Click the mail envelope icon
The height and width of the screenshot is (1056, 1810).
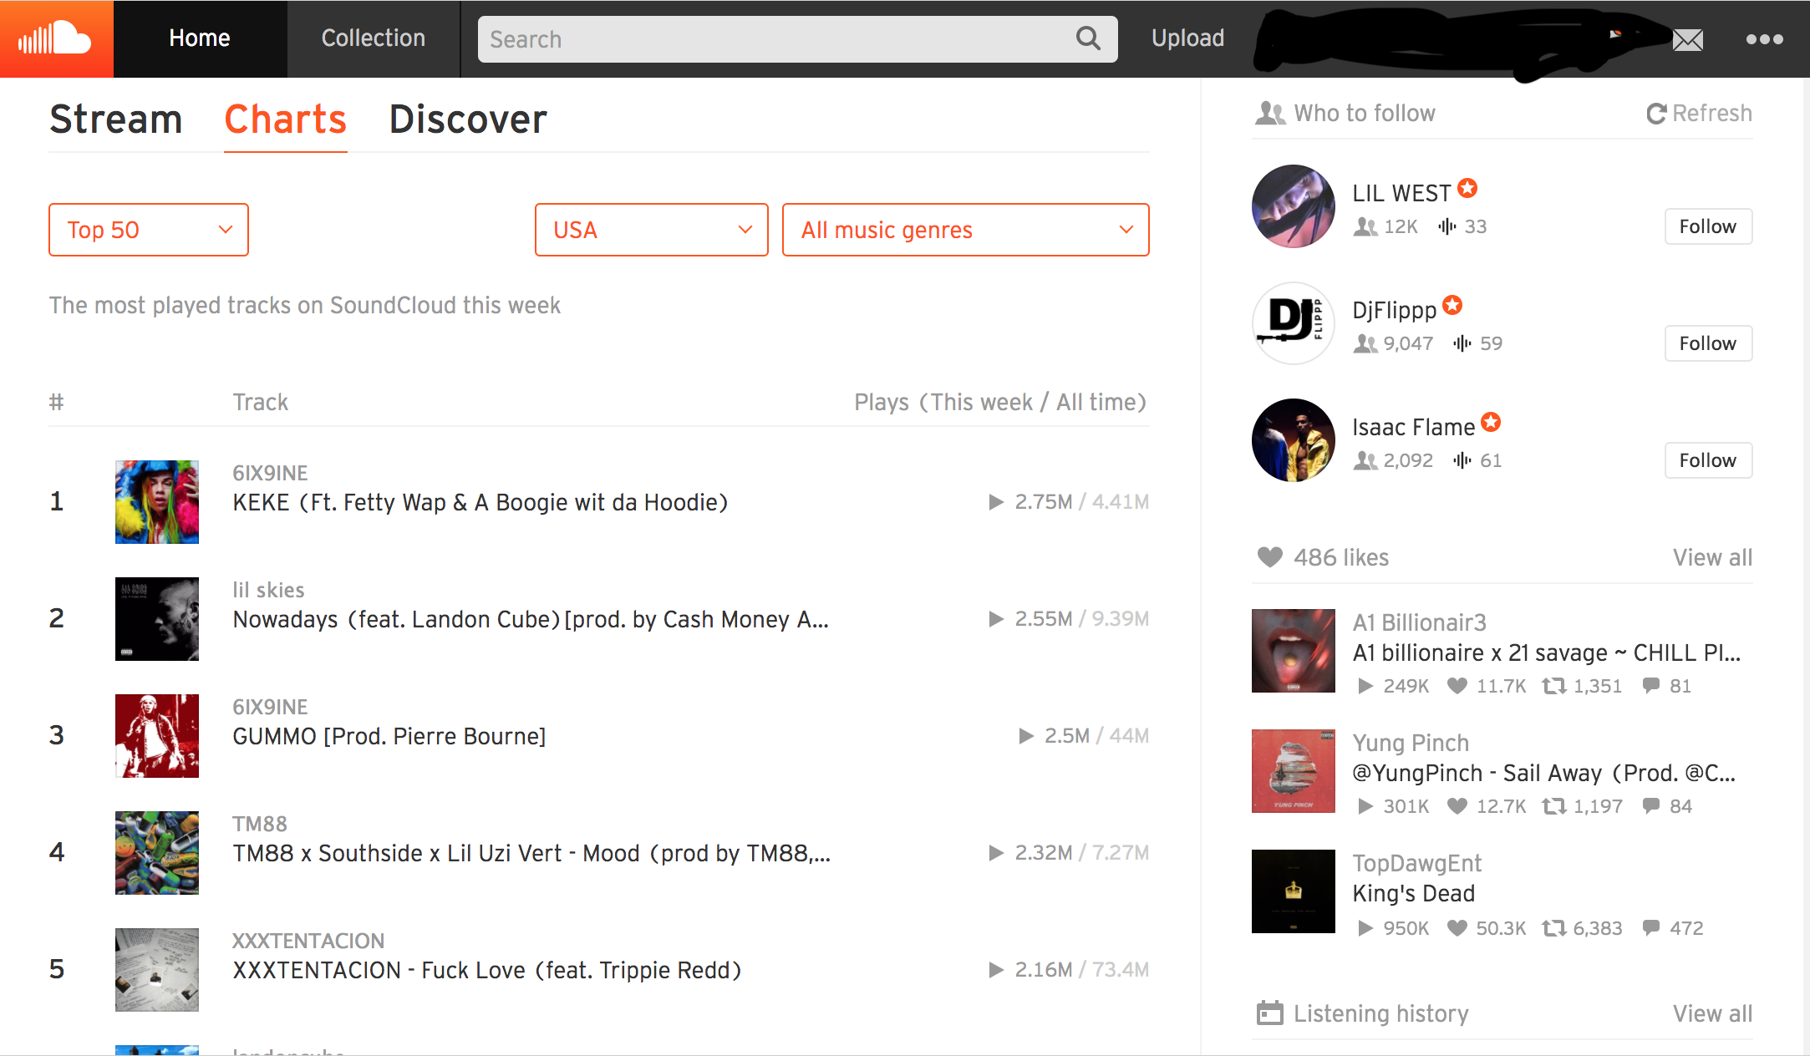tap(1688, 38)
